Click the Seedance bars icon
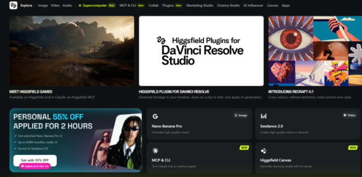Screen dimensions: 362x177 click(263, 116)
